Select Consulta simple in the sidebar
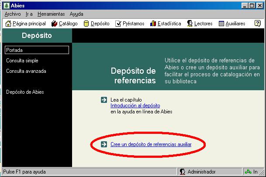The width and height of the screenshot is (266, 177). (22, 61)
